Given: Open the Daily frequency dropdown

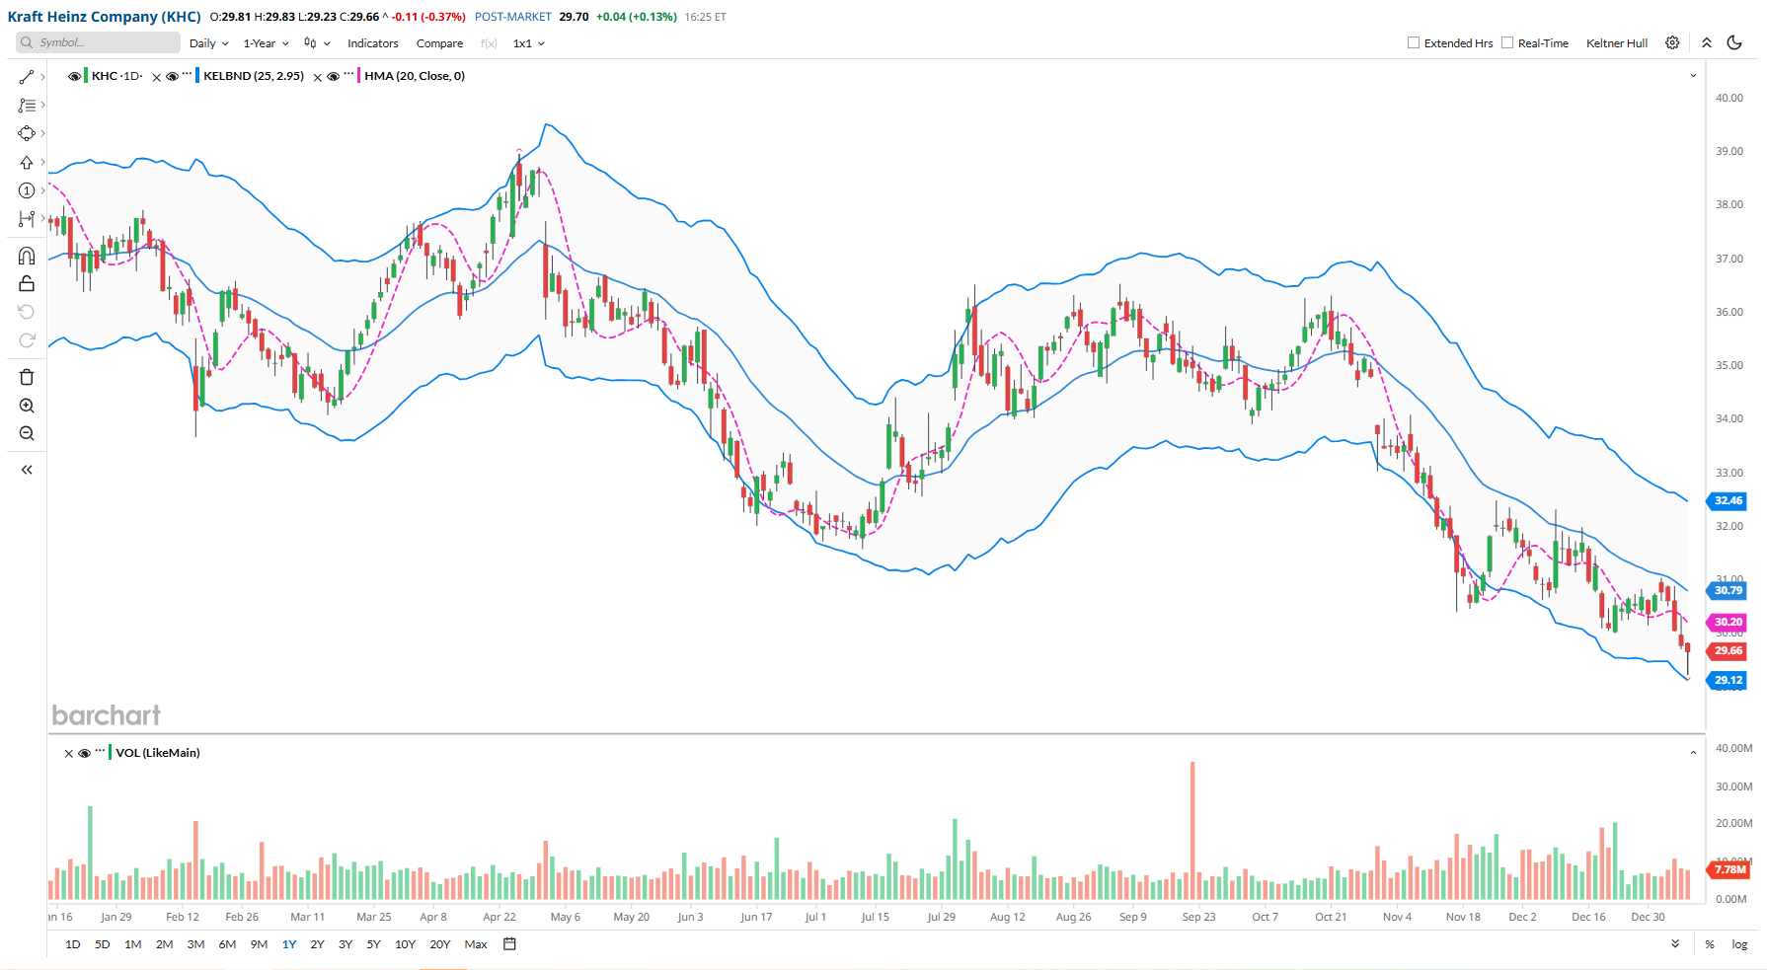Looking at the screenshot, I should pyautogui.click(x=208, y=43).
